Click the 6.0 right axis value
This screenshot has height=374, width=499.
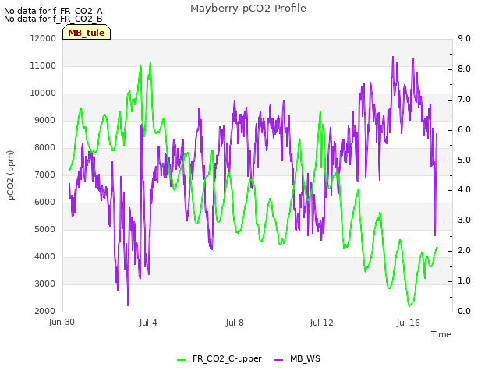pos(464,129)
